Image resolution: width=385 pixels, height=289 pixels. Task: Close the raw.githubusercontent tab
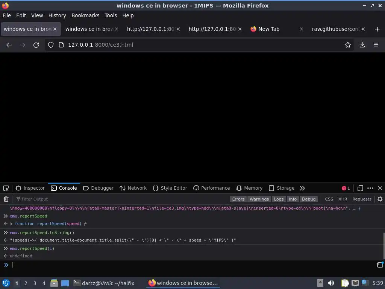point(363,29)
